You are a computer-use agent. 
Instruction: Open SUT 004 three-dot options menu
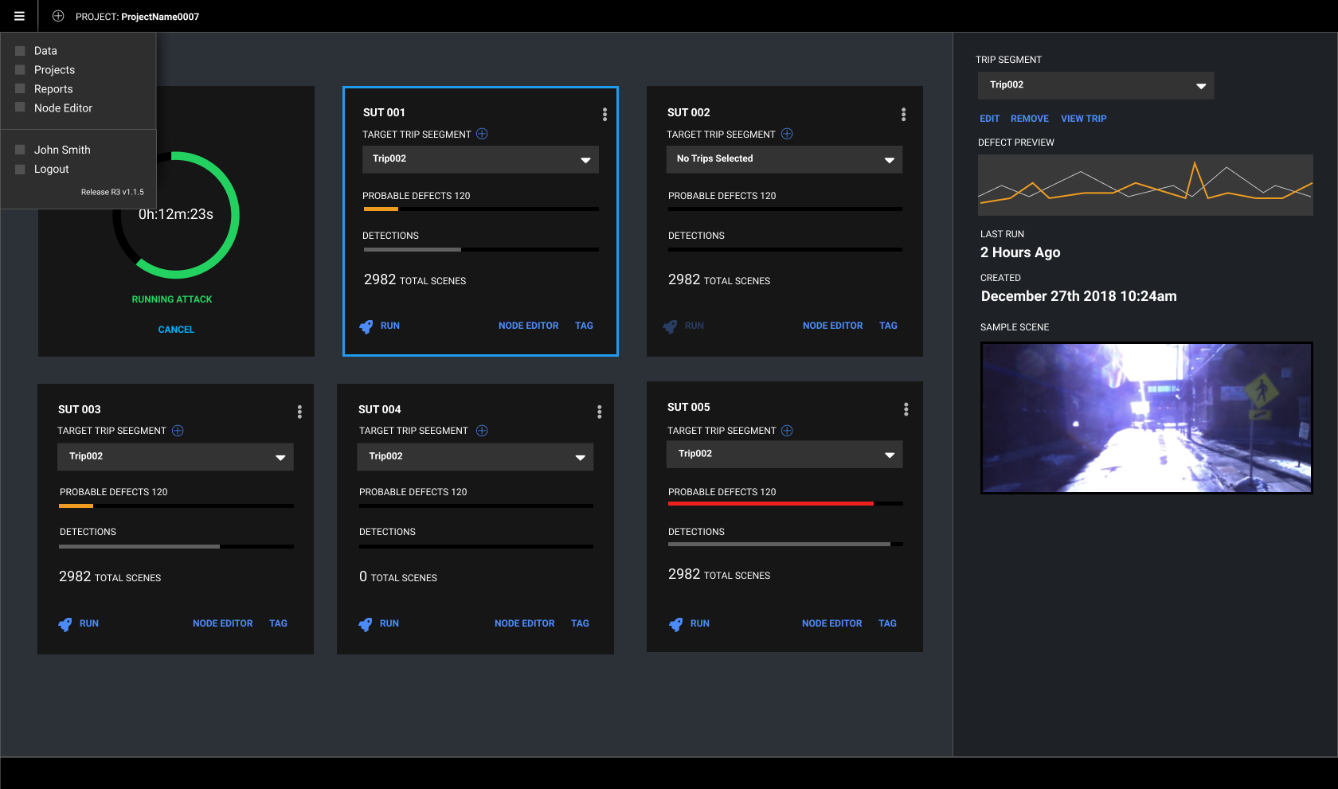pos(599,412)
